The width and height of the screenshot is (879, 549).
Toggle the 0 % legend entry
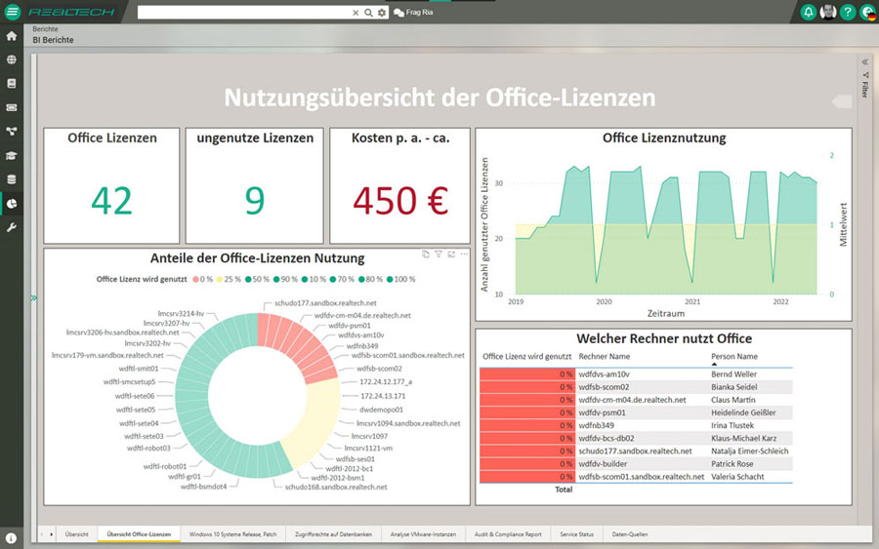(x=202, y=279)
